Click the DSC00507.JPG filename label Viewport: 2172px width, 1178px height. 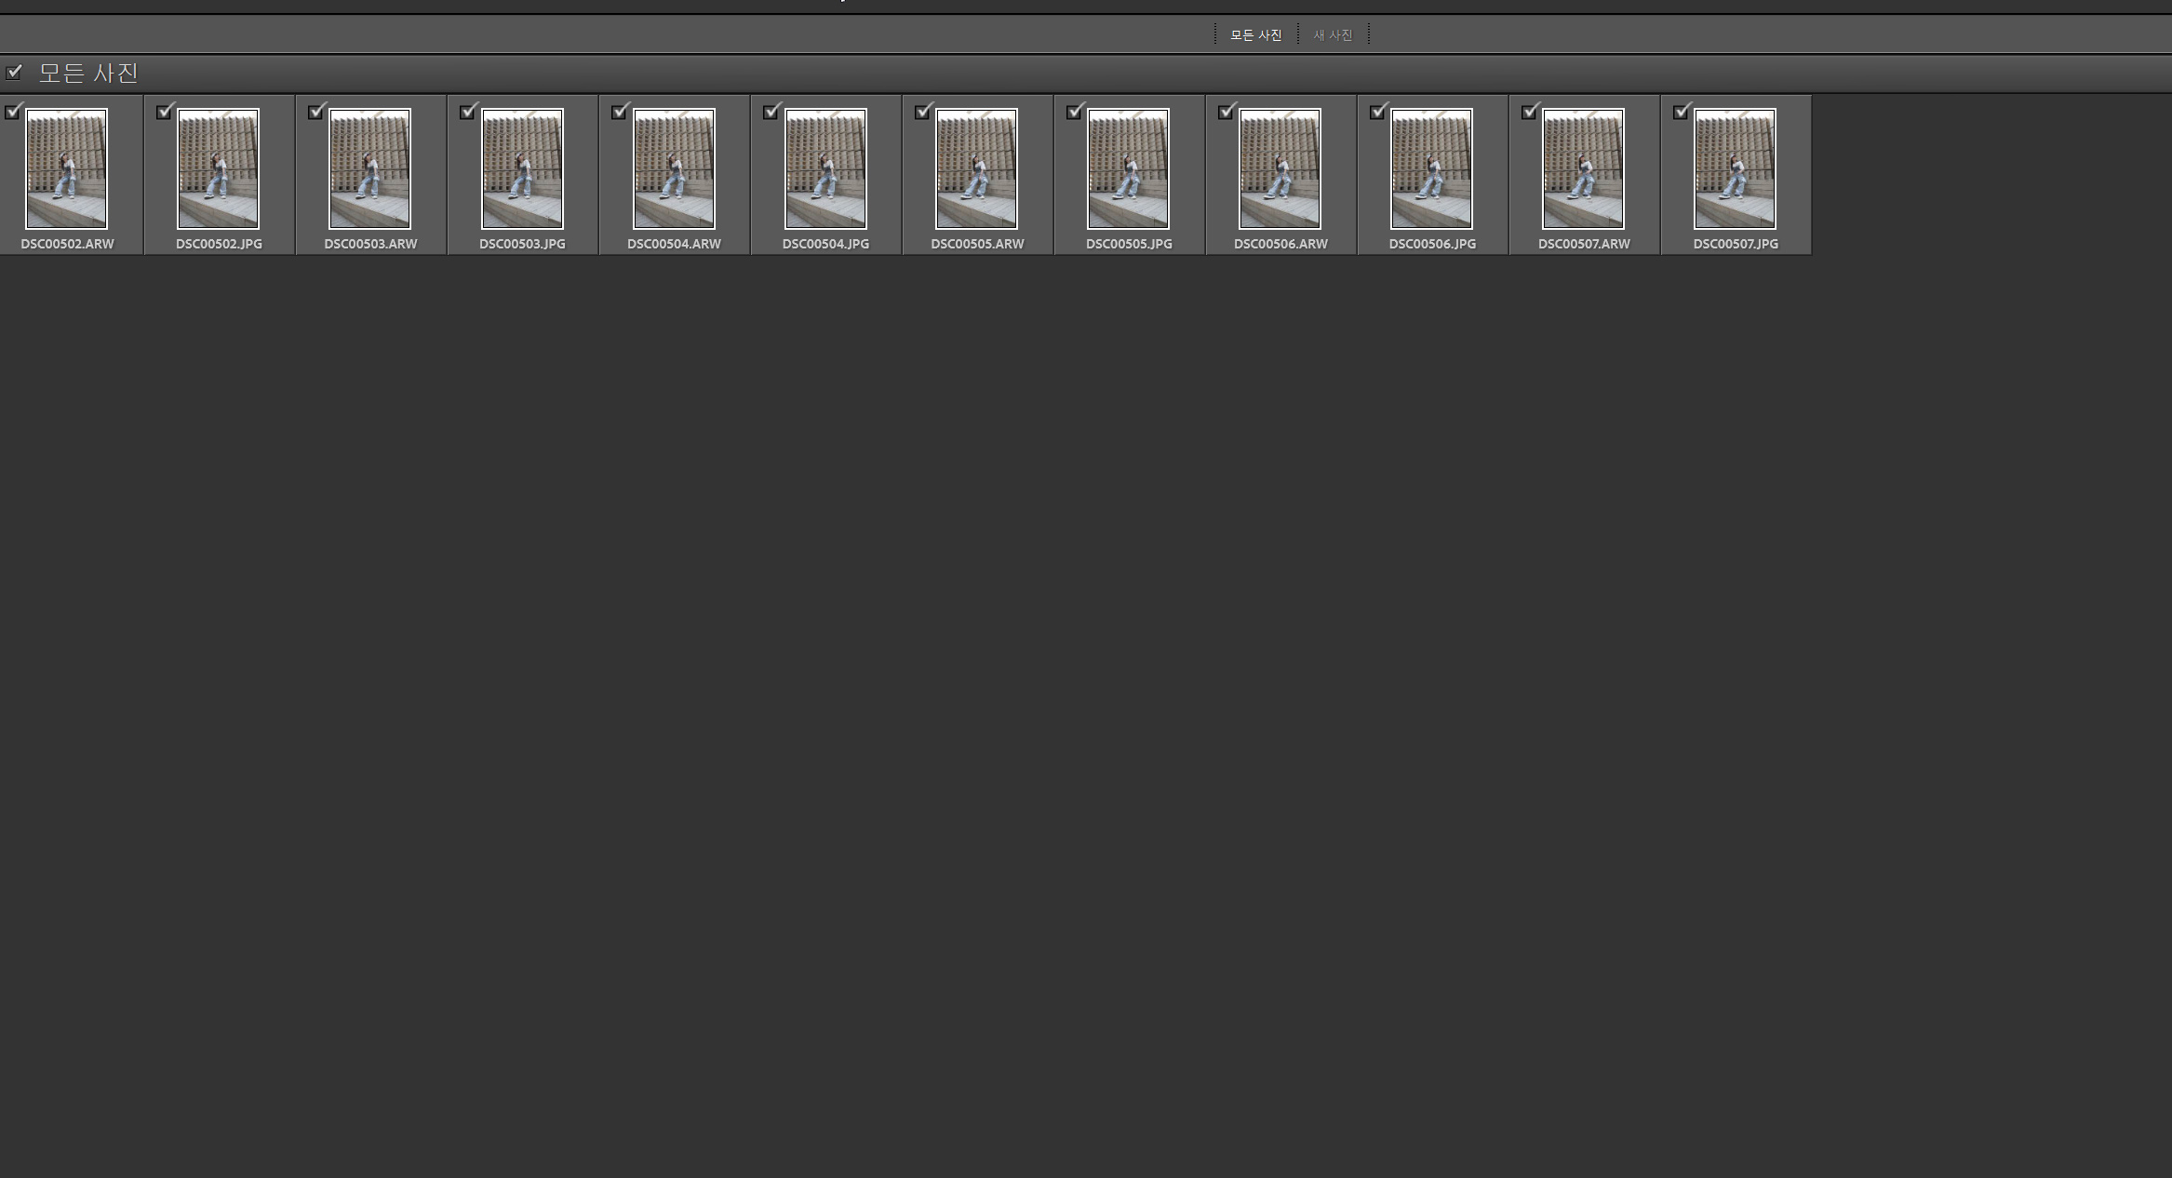click(1735, 244)
